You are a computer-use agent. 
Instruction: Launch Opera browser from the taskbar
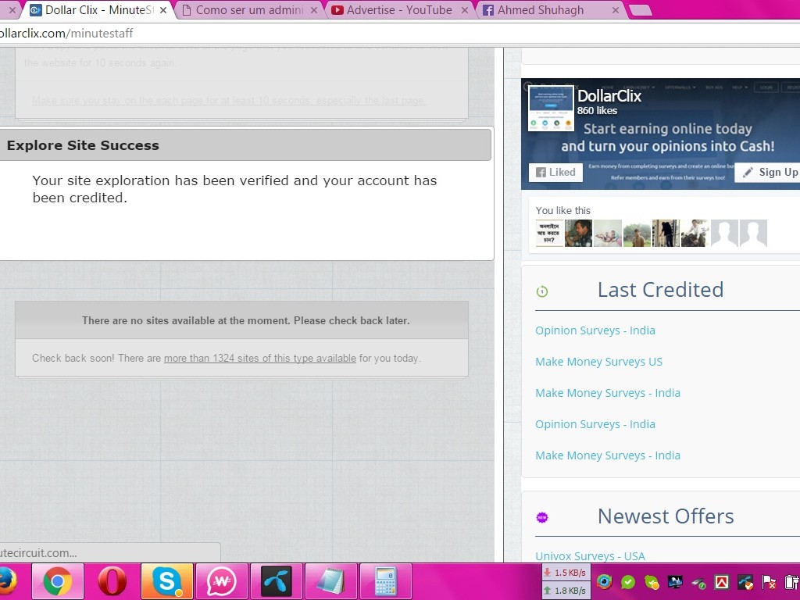112,582
